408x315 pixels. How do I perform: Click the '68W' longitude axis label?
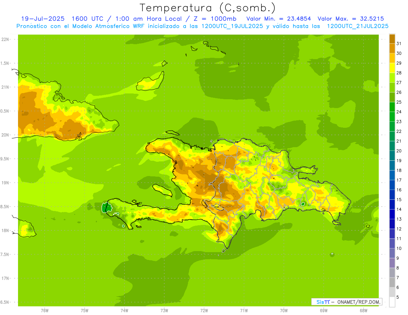point(363,311)
